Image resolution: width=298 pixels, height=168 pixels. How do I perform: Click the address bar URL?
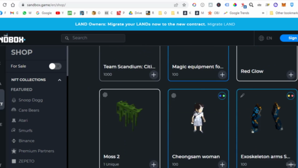[x=46, y=5]
